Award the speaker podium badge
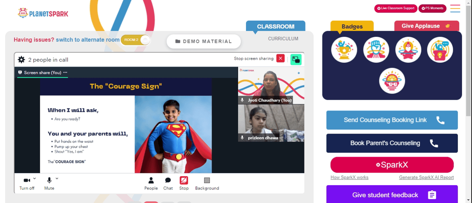The width and height of the screenshot is (472, 203). (440, 50)
